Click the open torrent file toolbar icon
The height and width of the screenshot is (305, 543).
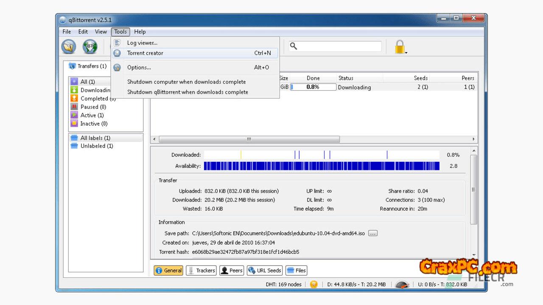coord(69,47)
